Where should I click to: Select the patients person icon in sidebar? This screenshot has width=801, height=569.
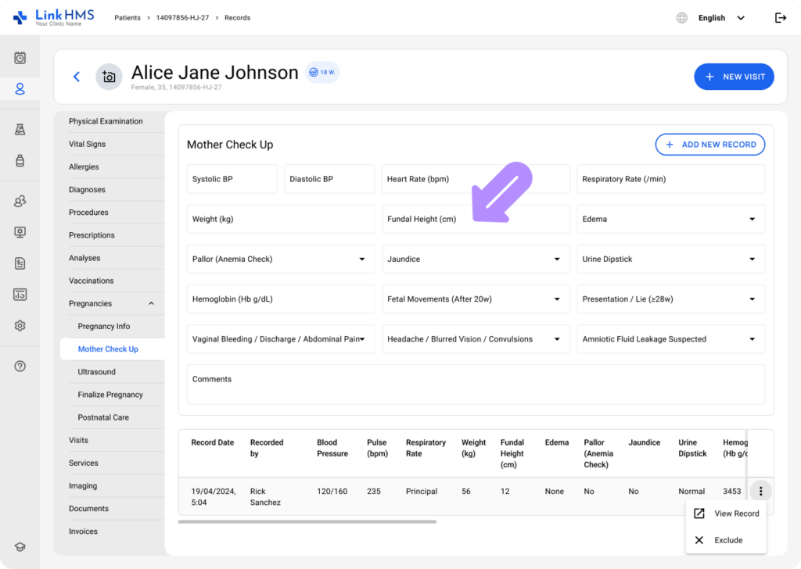[x=20, y=89]
